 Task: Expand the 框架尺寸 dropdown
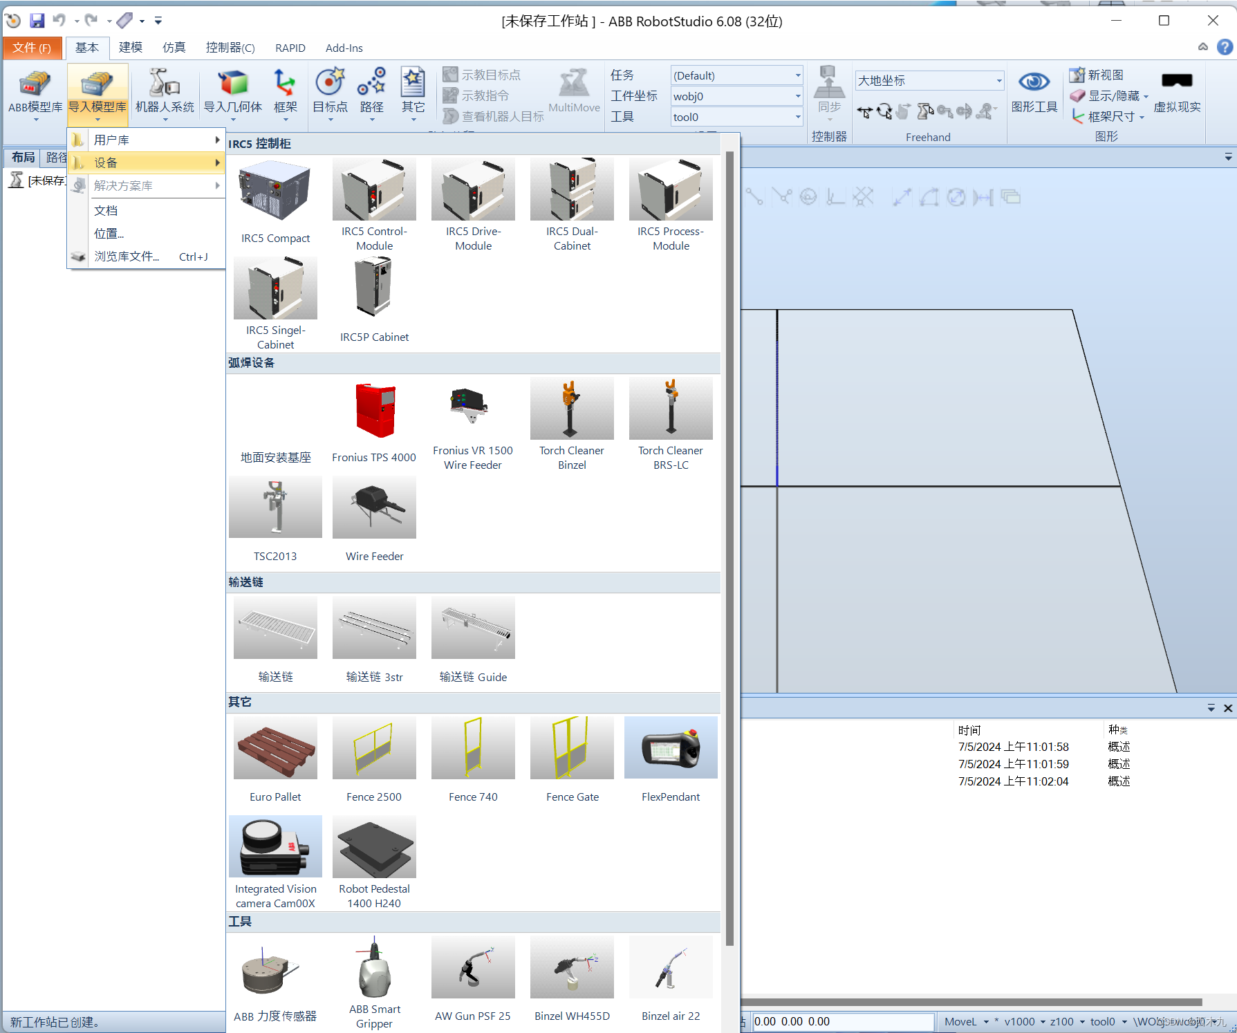(1142, 117)
